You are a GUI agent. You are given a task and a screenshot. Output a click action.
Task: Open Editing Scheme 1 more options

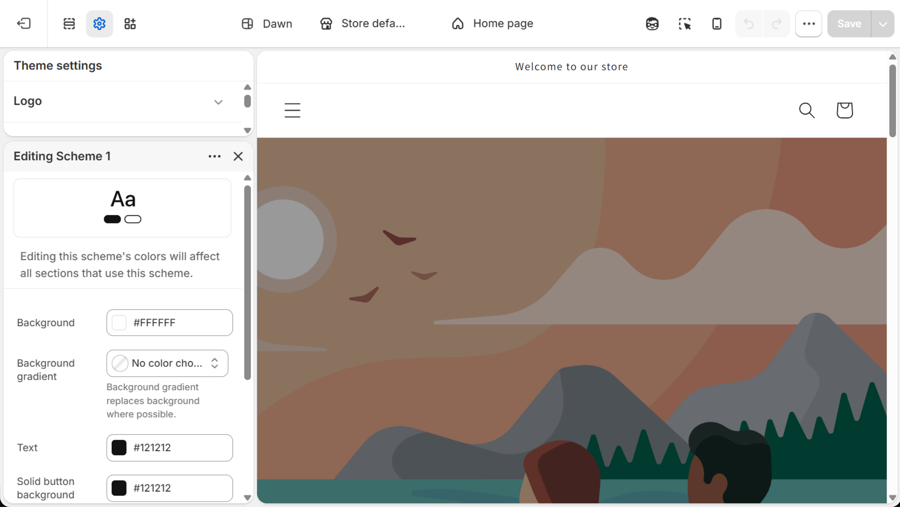(x=215, y=156)
